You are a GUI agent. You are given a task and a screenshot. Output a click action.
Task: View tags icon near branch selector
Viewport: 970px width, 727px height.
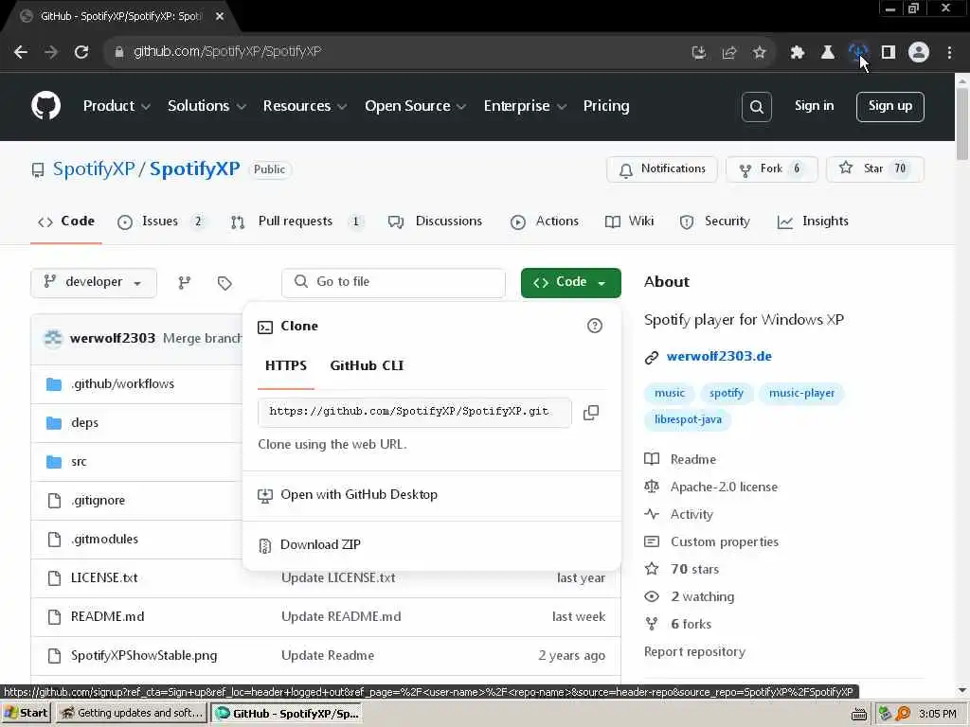click(225, 282)
